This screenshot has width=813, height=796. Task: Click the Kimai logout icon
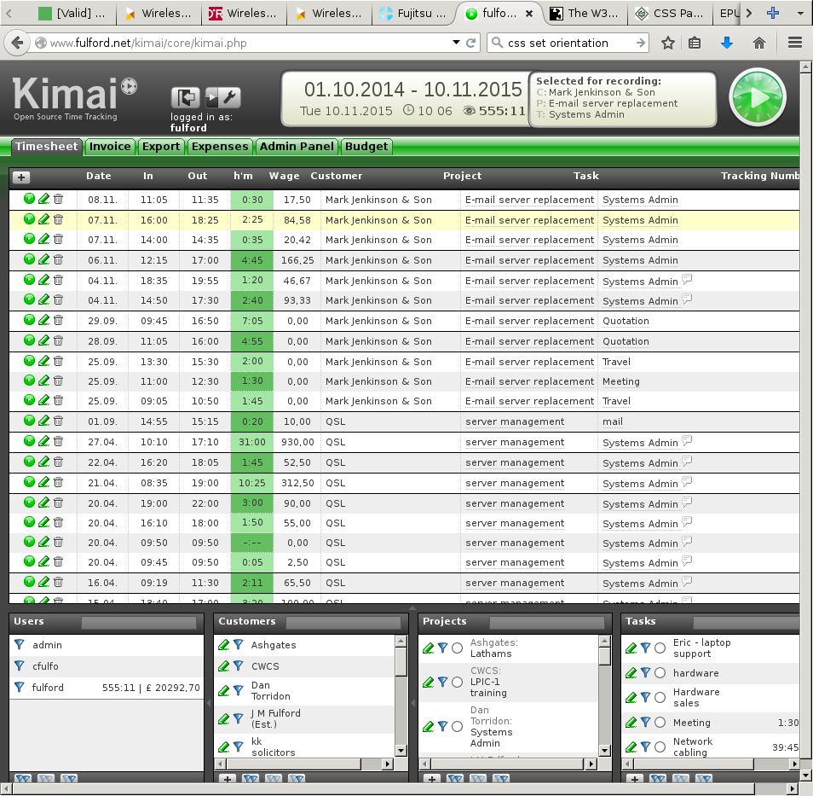coord(185,97)
